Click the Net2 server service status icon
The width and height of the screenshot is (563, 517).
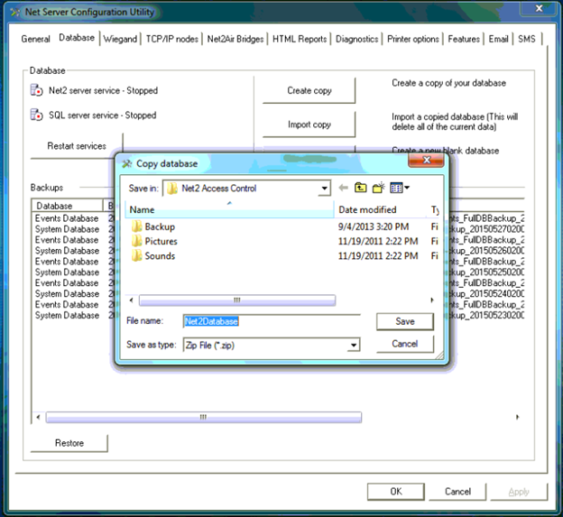pyautogui.click(x=36, y=90)
